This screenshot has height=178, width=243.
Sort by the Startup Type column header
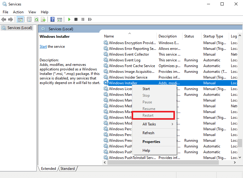[x=215, y=36]
